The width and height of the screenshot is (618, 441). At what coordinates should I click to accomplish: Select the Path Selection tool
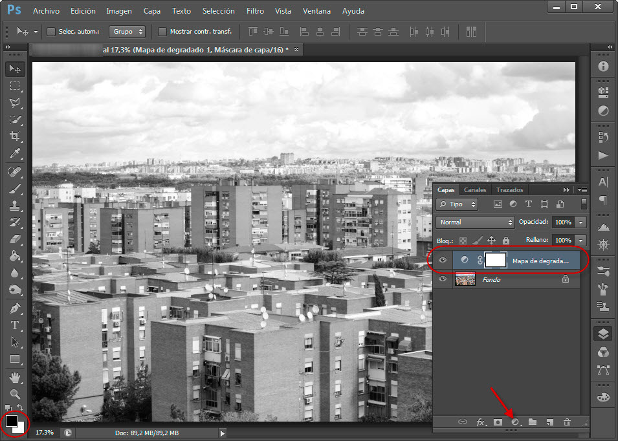coord(15,342)
